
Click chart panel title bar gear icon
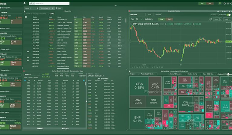(225, 11)
